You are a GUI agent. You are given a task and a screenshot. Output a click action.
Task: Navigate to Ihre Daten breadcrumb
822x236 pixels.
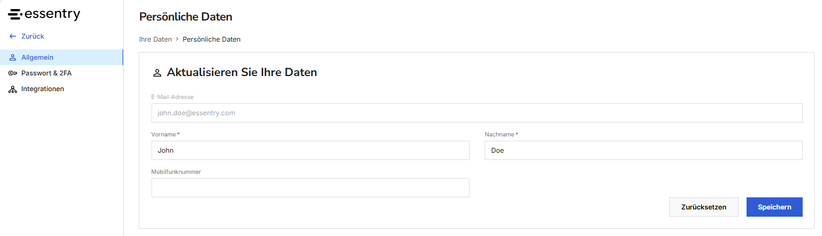(155, 39)
